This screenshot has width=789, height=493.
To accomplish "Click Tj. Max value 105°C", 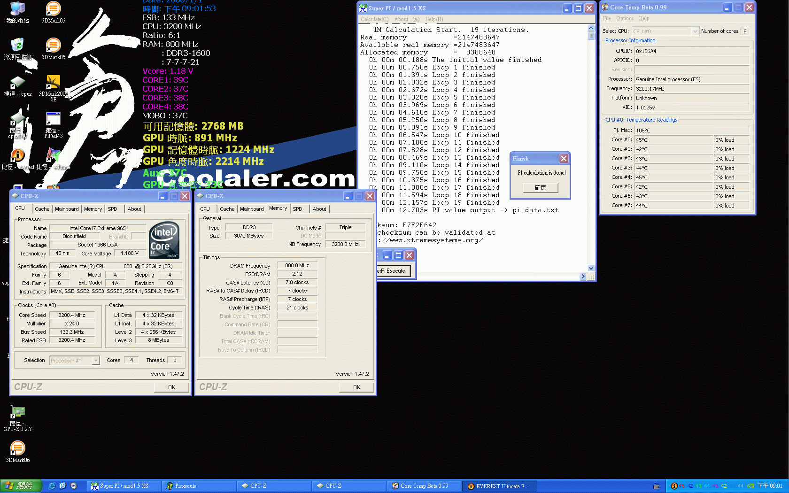I will (692, 131).
